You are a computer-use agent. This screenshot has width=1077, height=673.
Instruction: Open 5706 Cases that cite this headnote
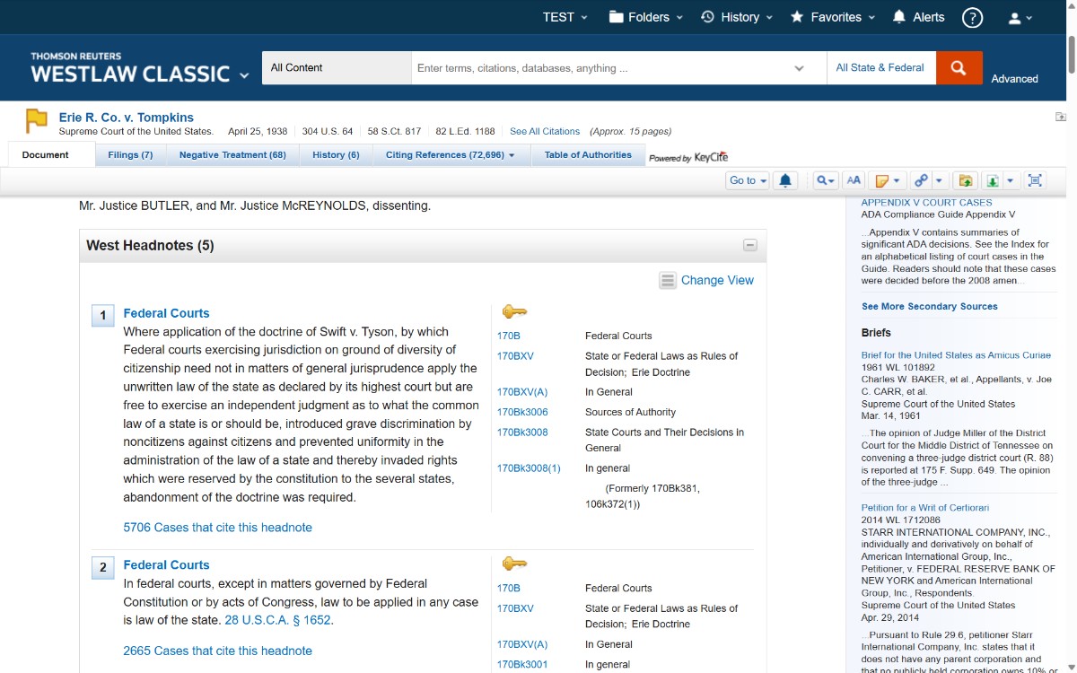pyautogui.click(x=217, y=528)
